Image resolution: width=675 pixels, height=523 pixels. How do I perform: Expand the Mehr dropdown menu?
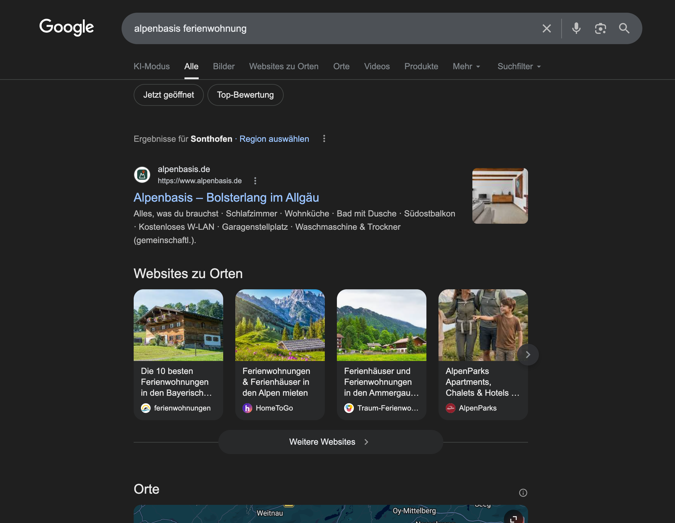(x=466, y=67)
